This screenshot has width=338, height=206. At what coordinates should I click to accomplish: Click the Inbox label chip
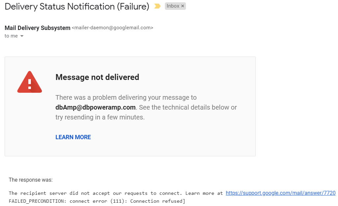coord(173,6)
